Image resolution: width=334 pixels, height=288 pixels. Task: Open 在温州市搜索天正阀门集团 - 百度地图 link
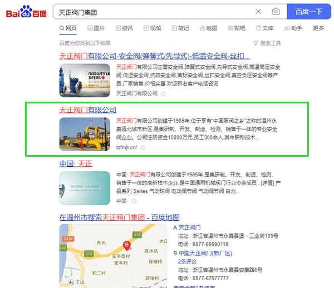point(119,217)
